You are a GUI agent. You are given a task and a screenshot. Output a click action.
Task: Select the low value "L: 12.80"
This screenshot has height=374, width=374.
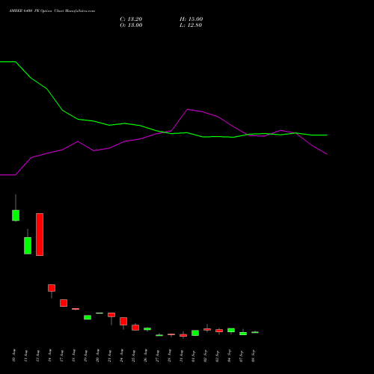[x=191, y=25]
